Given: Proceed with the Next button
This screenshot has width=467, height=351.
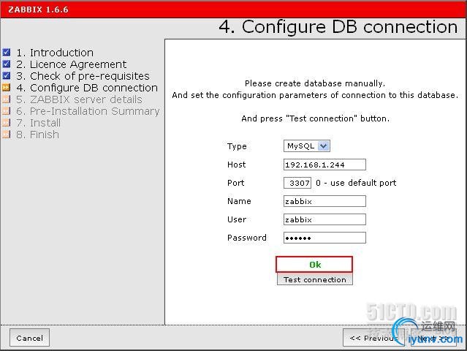Looking at the screenshot, I should (x=433, y=338).
